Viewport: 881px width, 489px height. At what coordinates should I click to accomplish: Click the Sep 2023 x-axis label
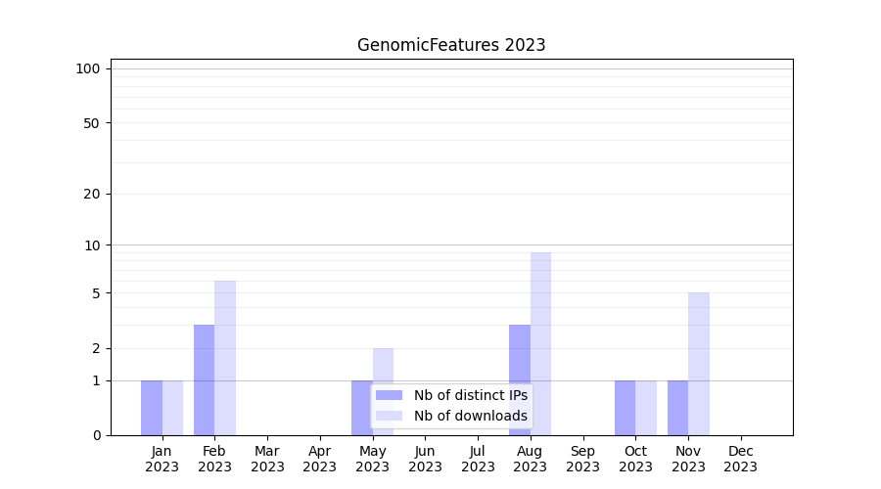click(x=582, y=459)
